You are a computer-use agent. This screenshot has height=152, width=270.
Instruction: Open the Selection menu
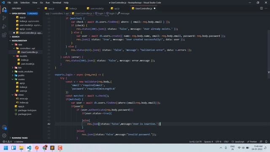pos(25,3)
